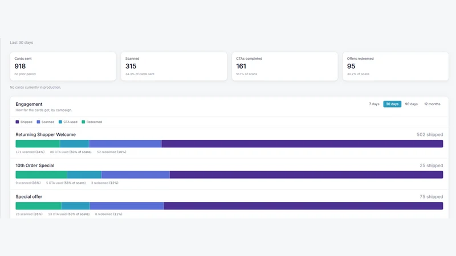Click green redeemed segment of 10th Order Special
The image size is (456, 256).
(41, 175)
